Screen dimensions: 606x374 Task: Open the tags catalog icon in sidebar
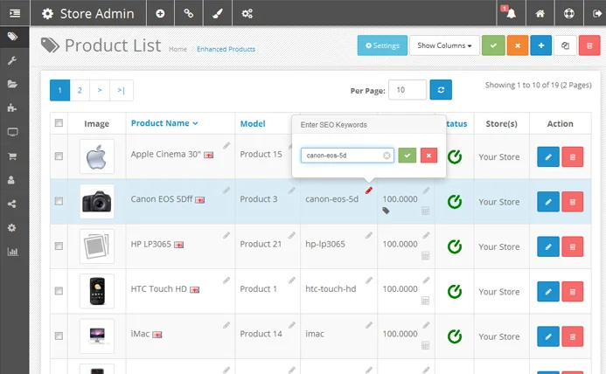[x=13, y=37]
